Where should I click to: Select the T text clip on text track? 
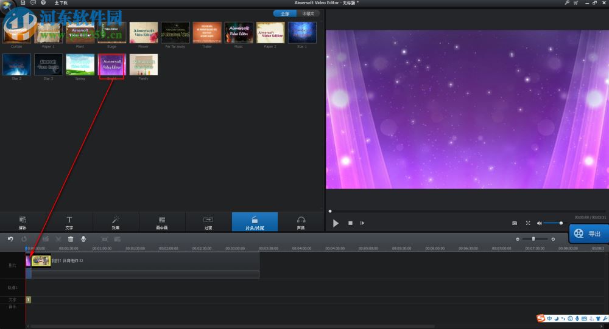(29, 300)
